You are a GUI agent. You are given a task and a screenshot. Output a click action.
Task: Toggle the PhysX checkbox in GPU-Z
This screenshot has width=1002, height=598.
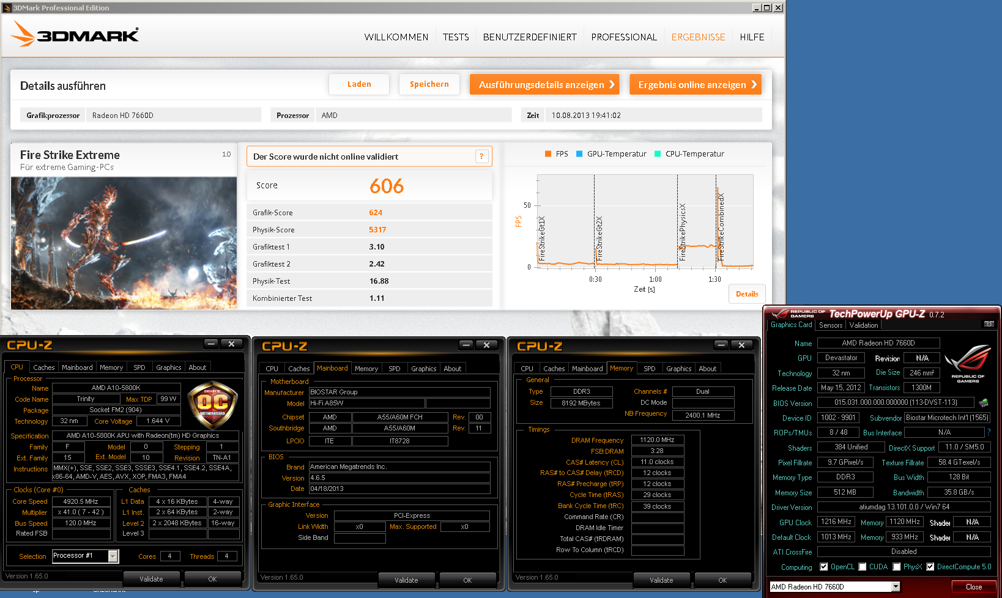tap(897, 567)
